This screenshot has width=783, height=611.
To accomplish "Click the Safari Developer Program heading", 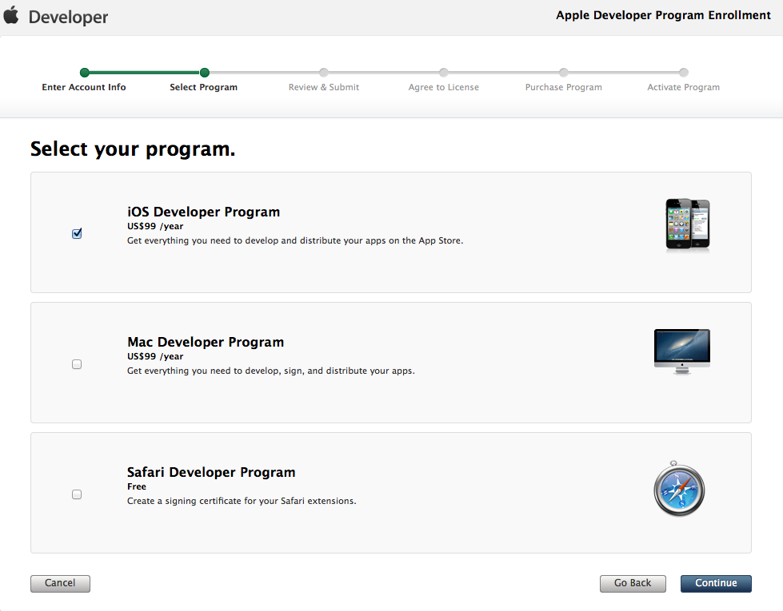I will 211,472.
